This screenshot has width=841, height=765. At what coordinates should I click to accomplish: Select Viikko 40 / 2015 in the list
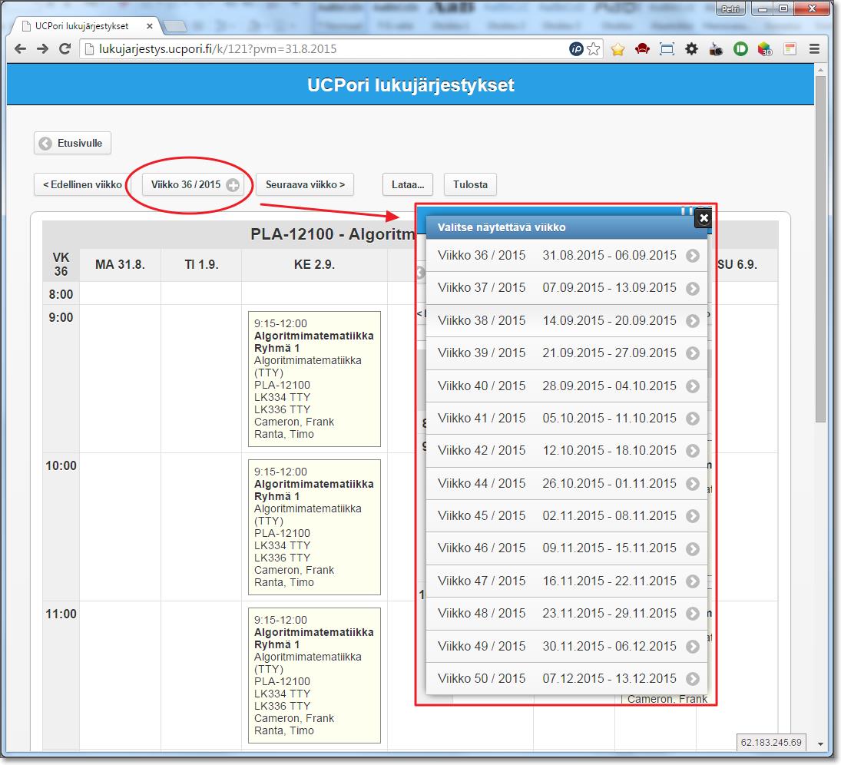point(566,386)
